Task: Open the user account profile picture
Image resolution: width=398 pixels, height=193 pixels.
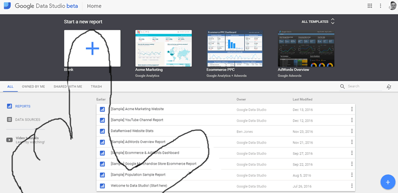Action: click(x=393, y=5)
